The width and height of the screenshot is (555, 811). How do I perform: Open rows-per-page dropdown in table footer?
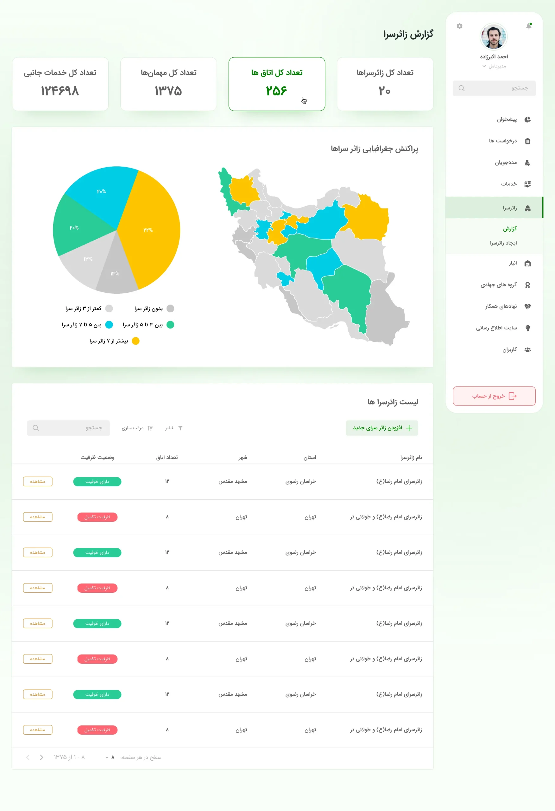tap(110, 757)
